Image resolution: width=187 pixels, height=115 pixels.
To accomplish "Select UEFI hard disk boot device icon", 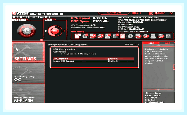I will tap(78, 36).
